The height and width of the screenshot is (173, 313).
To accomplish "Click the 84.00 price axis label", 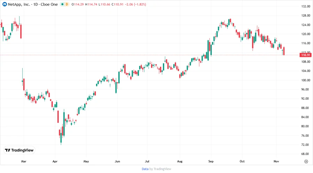I will [x=306, y=117].
